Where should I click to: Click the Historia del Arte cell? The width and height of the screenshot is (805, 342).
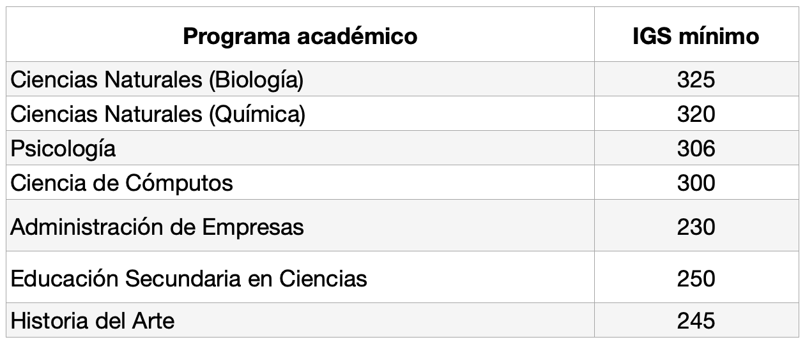[x=93, y=320]
